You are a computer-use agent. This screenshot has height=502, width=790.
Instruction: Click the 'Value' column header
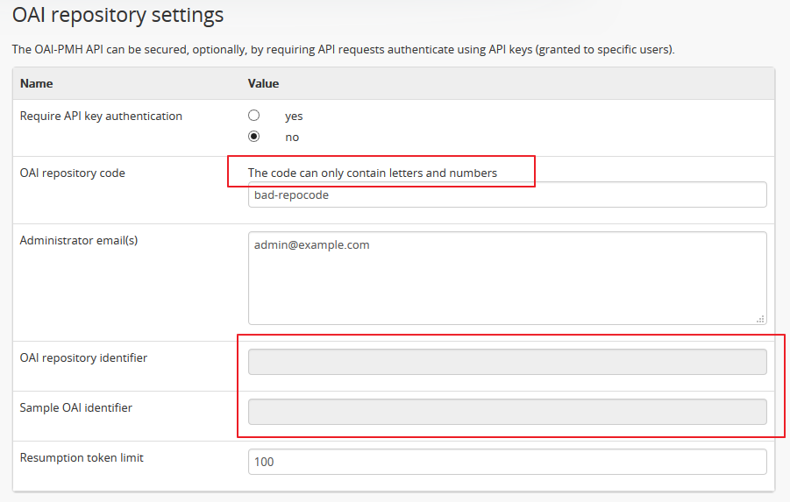pos(263,84)
